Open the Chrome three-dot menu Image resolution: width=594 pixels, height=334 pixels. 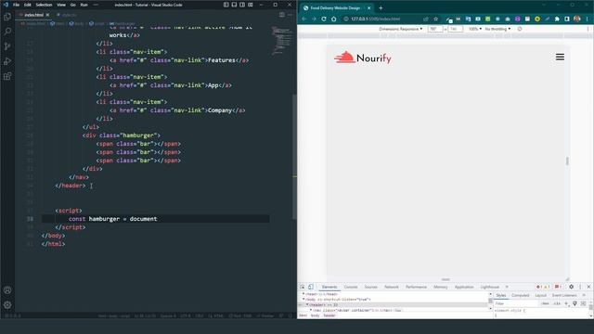point(588,19)
